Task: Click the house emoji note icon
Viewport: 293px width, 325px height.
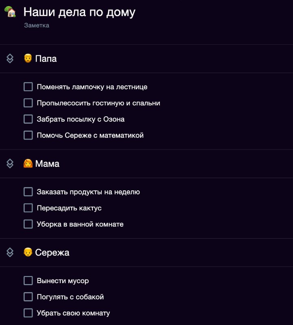Action: pos(10,12)
